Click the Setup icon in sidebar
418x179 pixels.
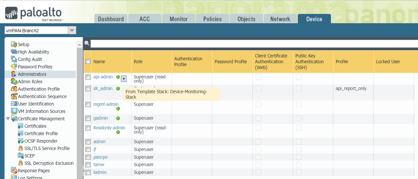coord(14,45)
